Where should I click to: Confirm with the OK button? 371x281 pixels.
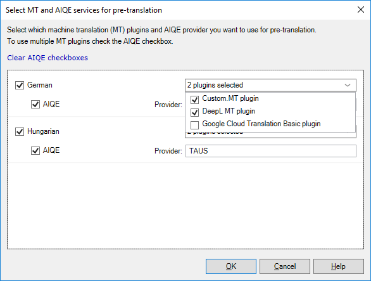pyautogui.click(x=231, y=266)
